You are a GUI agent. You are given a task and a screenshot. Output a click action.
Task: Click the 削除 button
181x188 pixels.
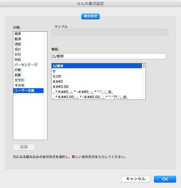[24, 147]
